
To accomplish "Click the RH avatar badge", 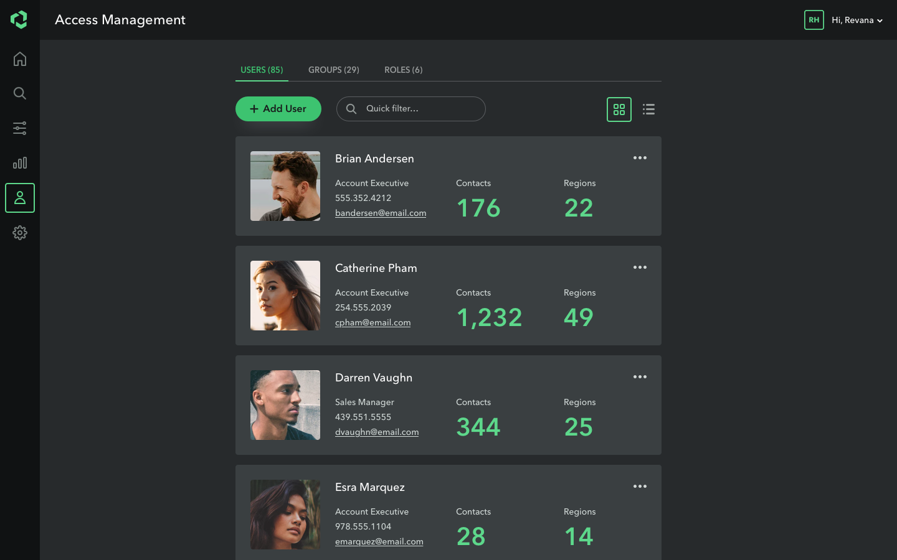I will click(x=814, y=20).
